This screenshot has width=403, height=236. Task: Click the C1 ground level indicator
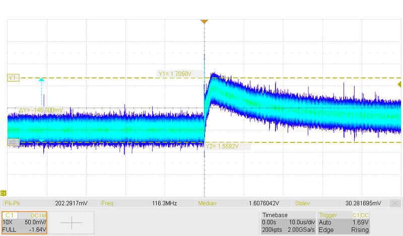click(x=3, y=193)
